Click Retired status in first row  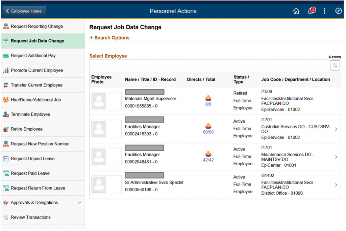tap(240, 93)
